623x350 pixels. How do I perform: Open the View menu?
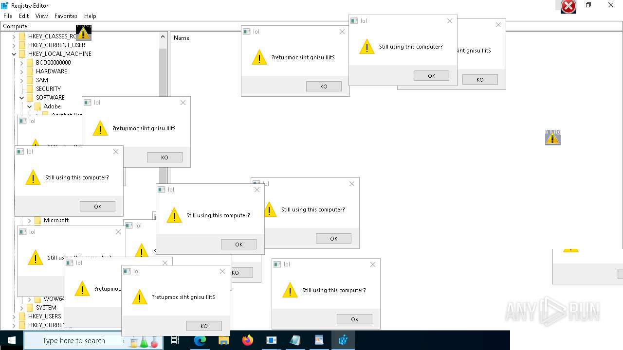coord(41,16)
